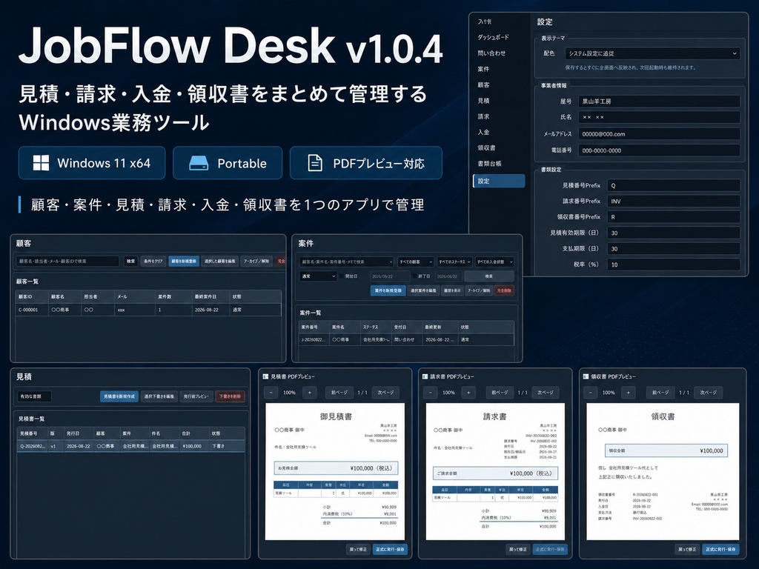This screenshot has height=569, width=759.
Task: Open 問い合わせ in the sidebar
Action: (x=491, y=53)
